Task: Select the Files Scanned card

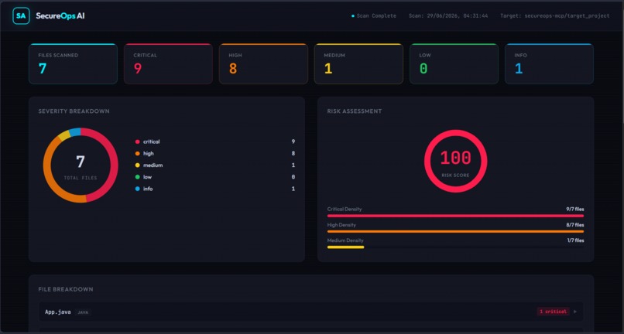Action: (74, 64)
